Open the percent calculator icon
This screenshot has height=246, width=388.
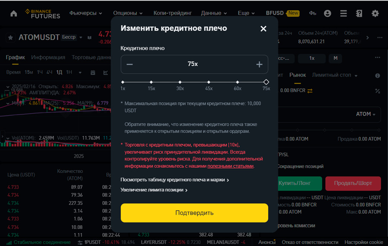point(377,91)
